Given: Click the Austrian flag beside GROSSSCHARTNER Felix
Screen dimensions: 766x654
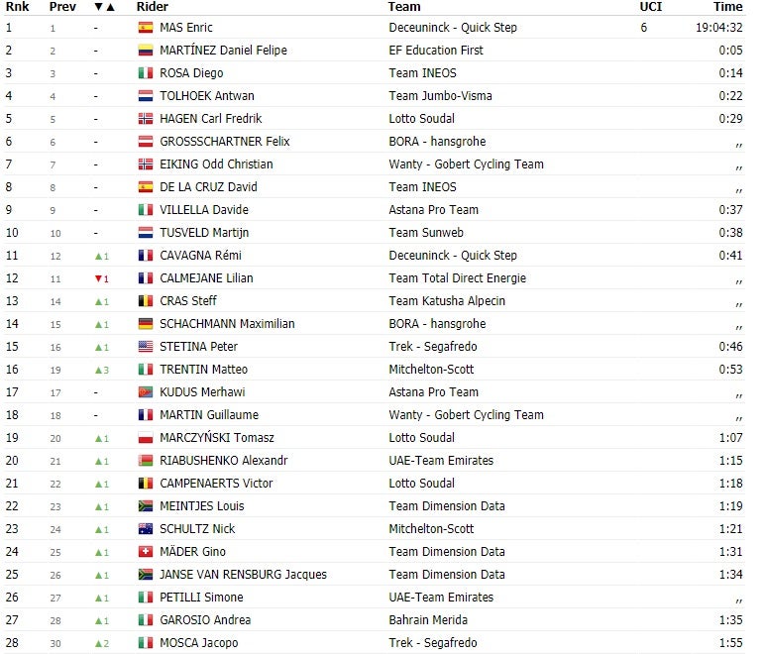Looking at the screenshot, I should coord(145,142).
